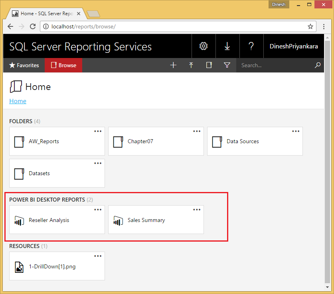
Task: Click the RESOURCES section heading
Action: [24, 246]
